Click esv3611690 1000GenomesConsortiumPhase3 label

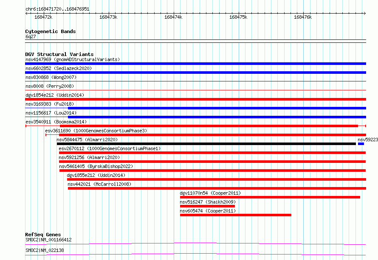pos(96,131)
